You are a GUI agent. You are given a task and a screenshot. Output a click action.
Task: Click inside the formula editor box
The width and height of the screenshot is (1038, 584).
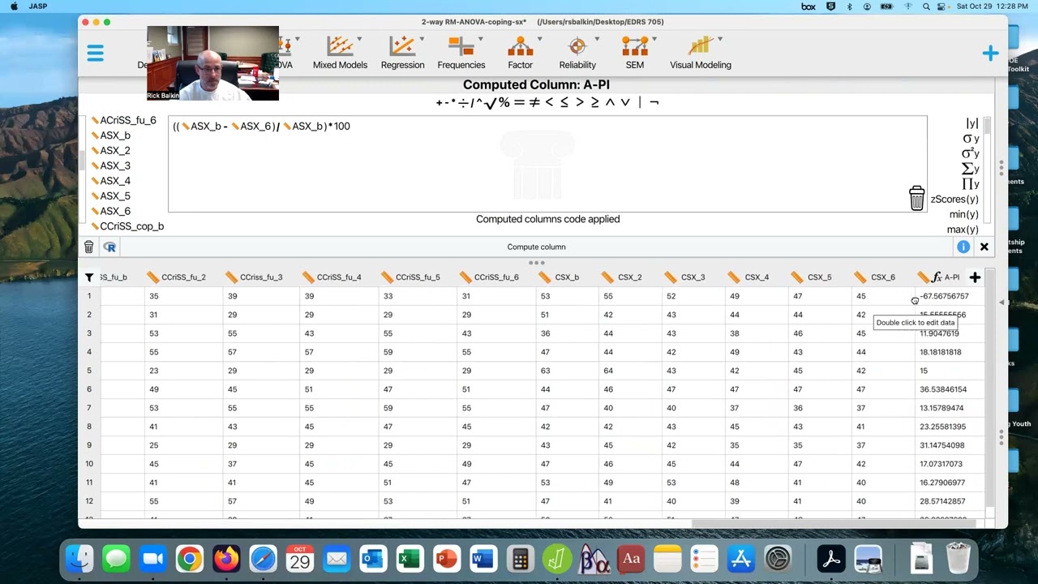click(547, 164)
